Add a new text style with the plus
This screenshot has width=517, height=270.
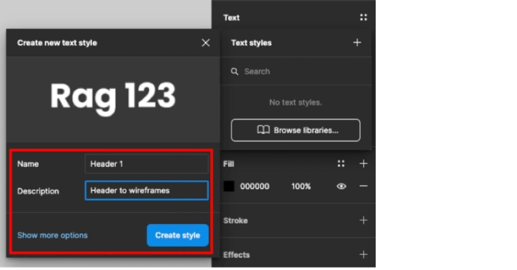coord(357,43)
